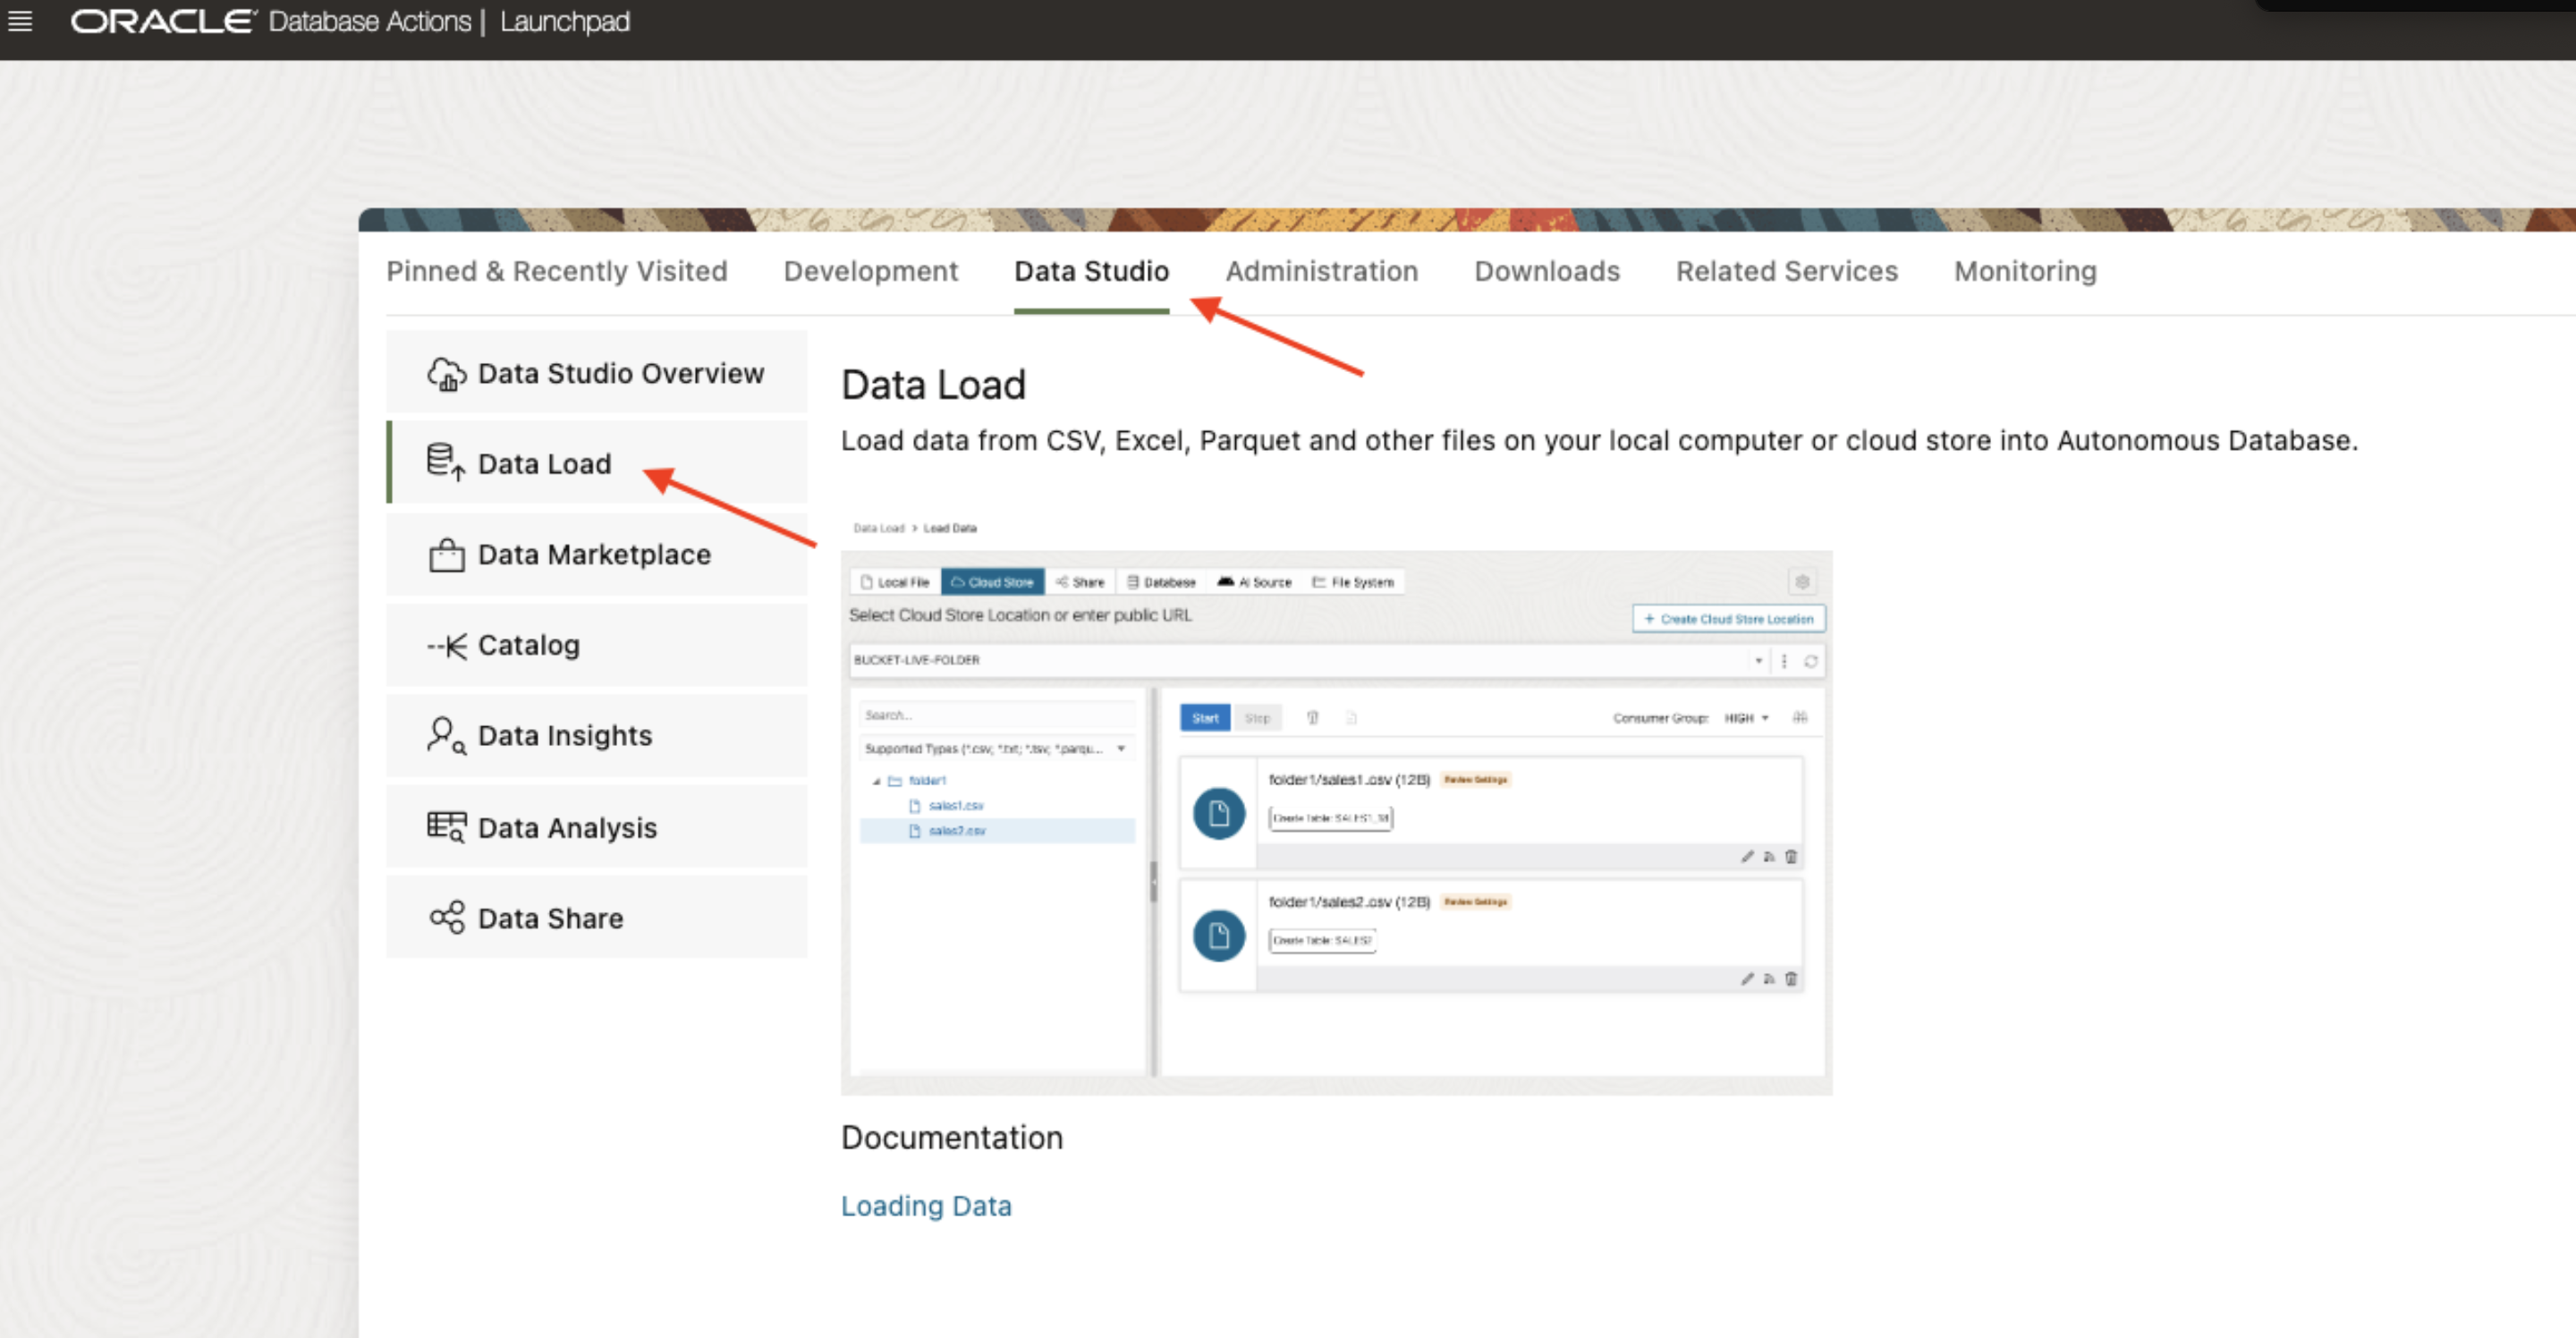Open the Supported Types filter dropdown
This screenshot has height=1338, width=2576.
click(x=1121, y=749)
